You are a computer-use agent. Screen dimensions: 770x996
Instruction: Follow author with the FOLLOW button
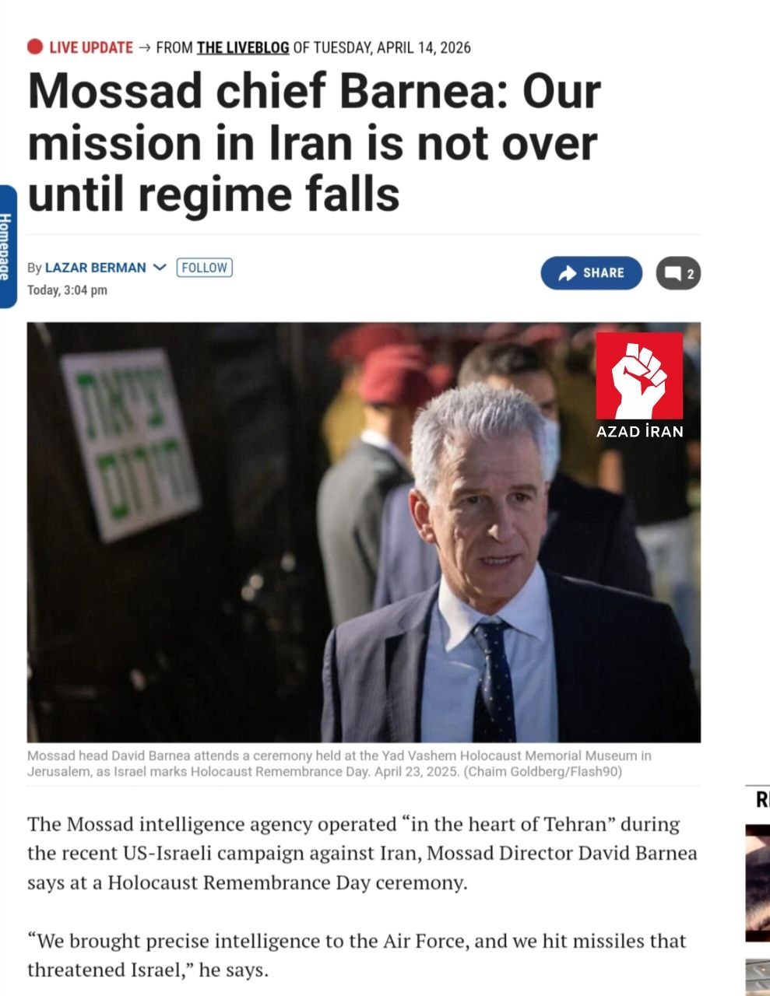(205, 268)
